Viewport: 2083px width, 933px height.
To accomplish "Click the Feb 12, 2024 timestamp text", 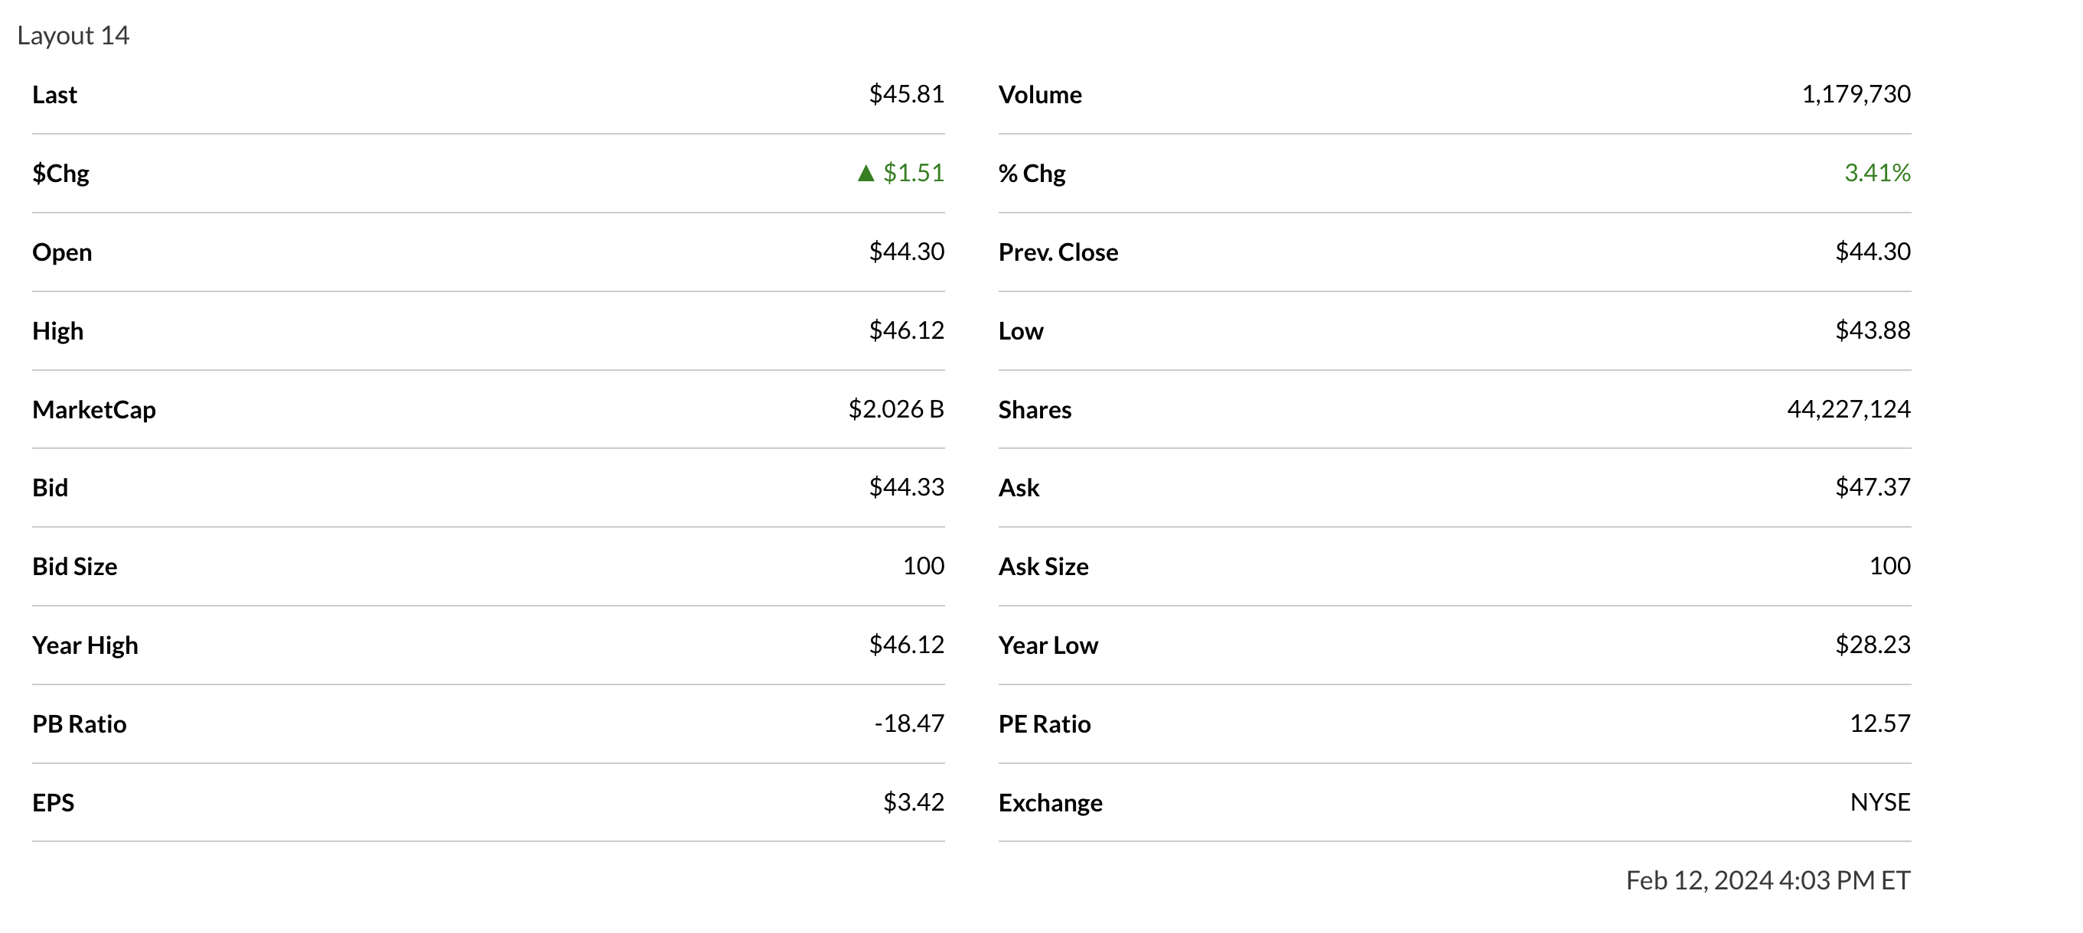I will coord(1767,879).
